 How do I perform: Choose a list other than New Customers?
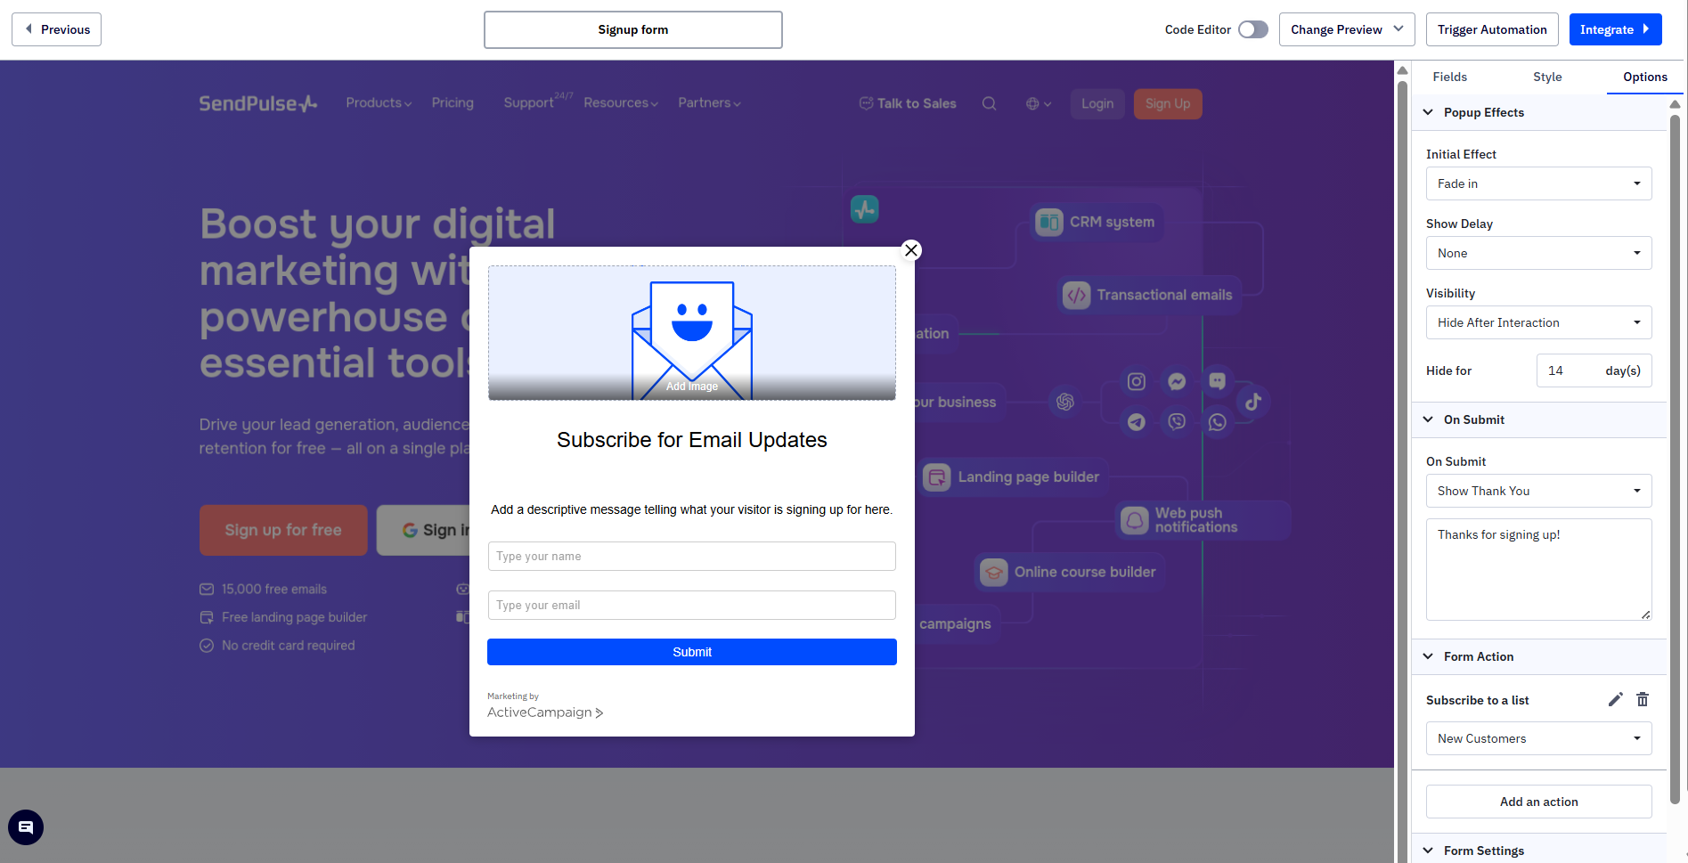point(1538,738)
